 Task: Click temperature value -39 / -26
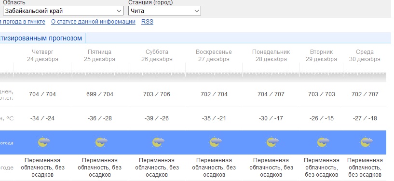157,118
